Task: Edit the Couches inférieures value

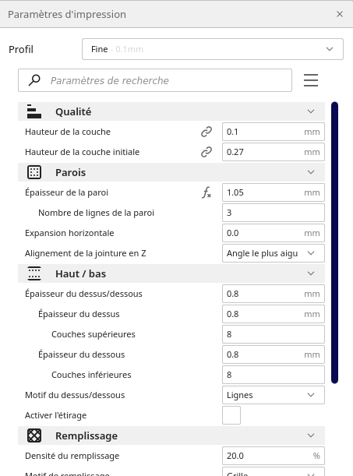Action: (274, 375)
